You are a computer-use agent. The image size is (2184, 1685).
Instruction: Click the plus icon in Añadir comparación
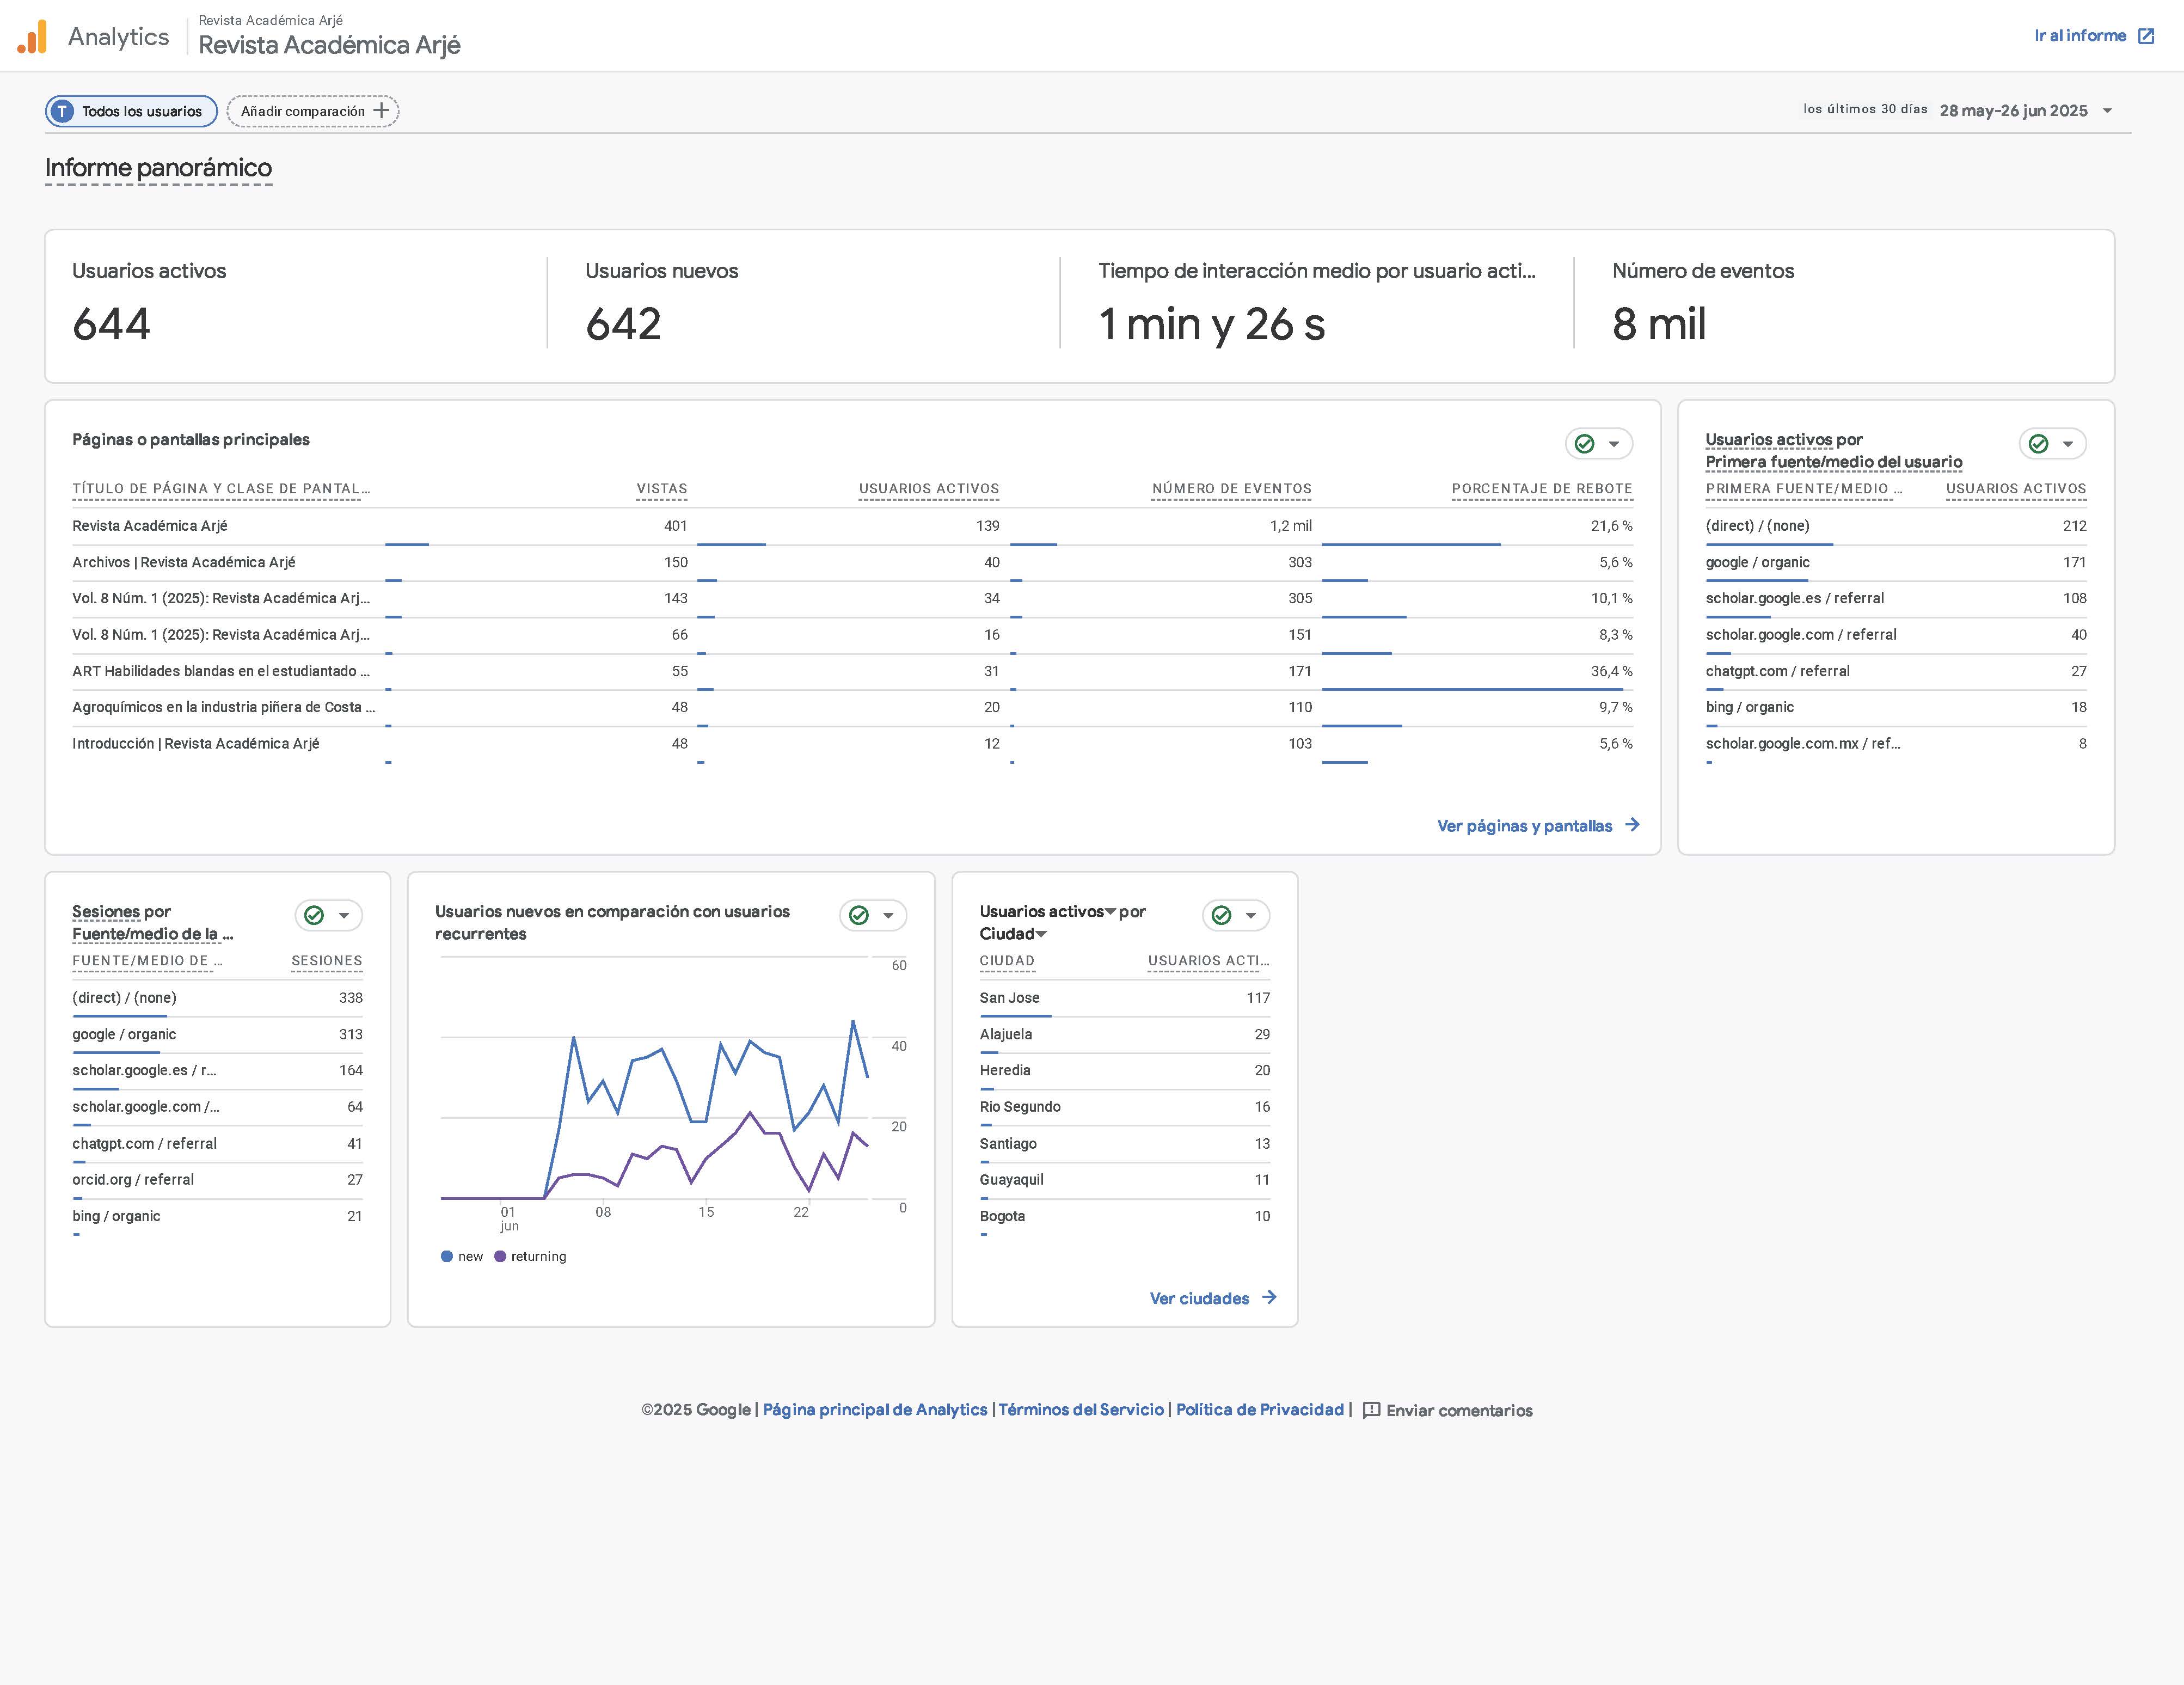tap(381, 111)
